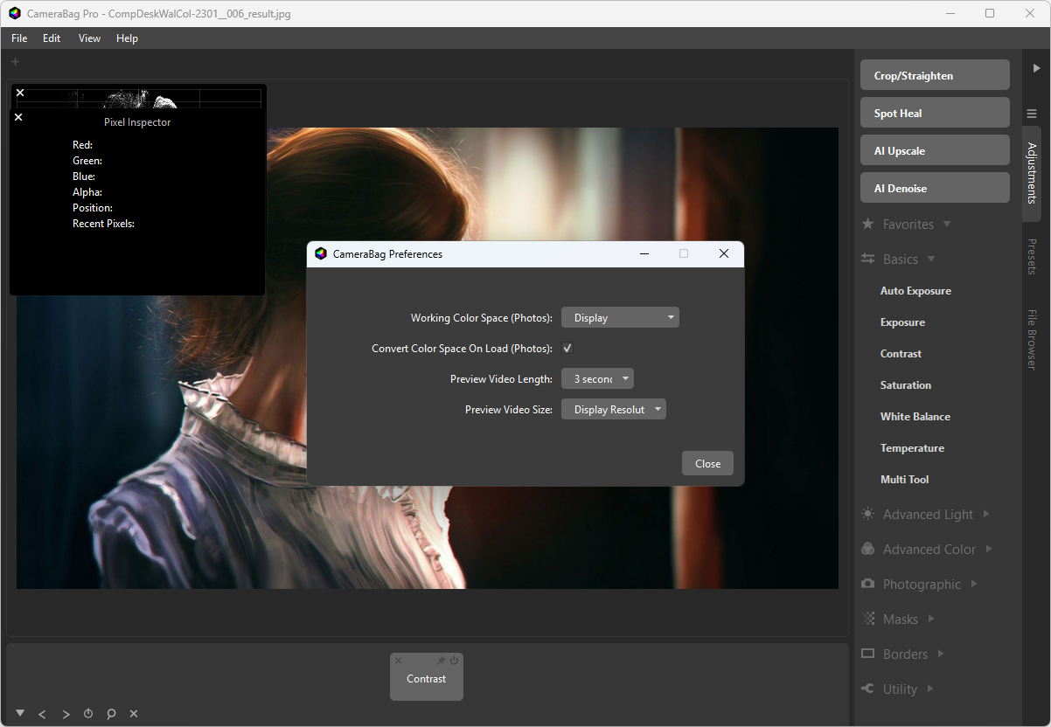Add the Exposure adjustment
Screen dimensions: 1051x727
coord(902,322)
